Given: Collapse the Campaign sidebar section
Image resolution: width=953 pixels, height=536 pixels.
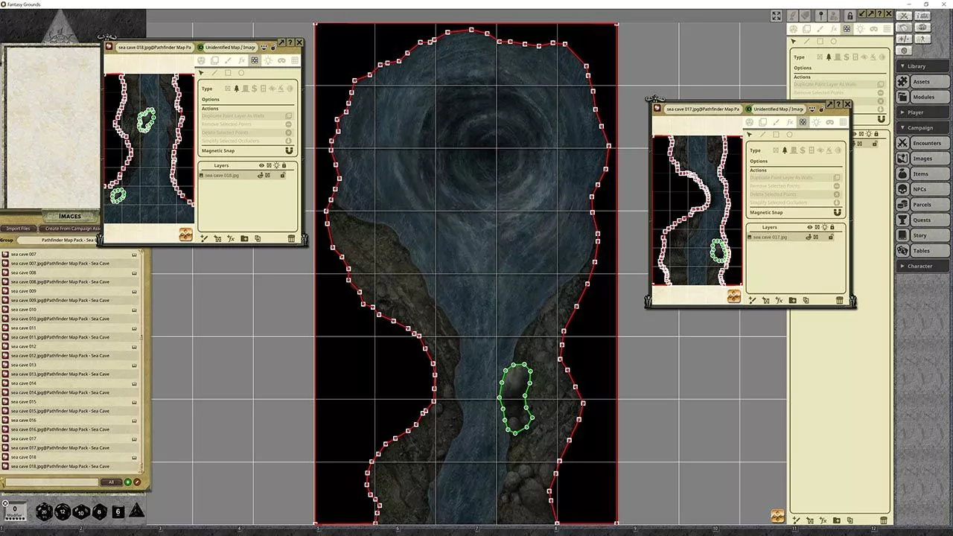Looking at the screenshot, I should coord(923,127).
